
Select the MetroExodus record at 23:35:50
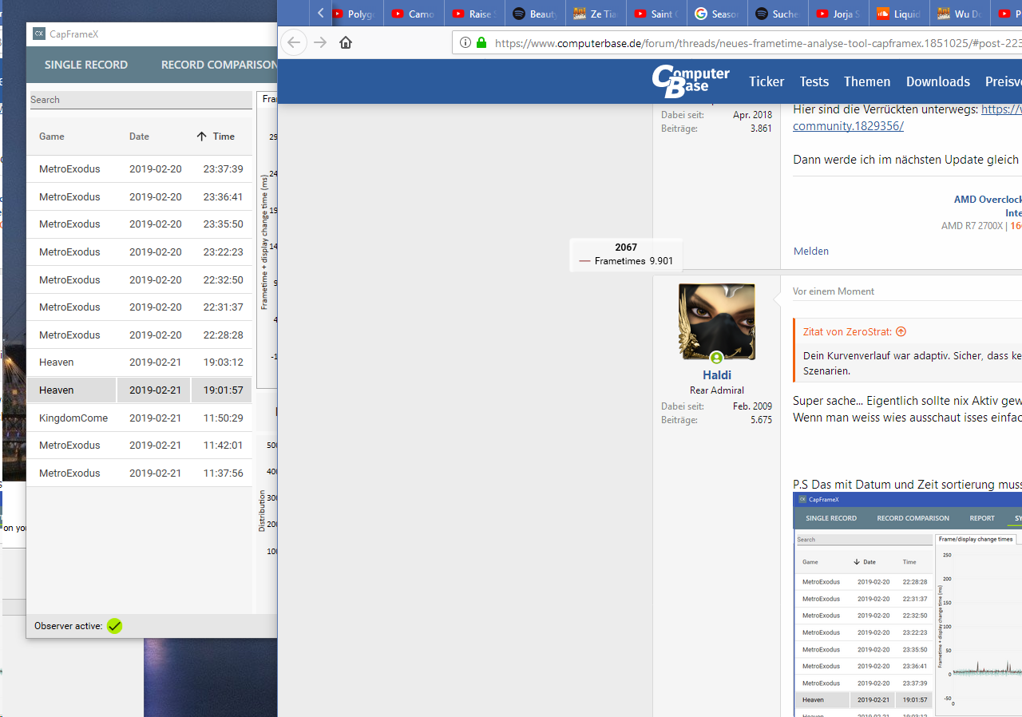[x=140, y=224]
